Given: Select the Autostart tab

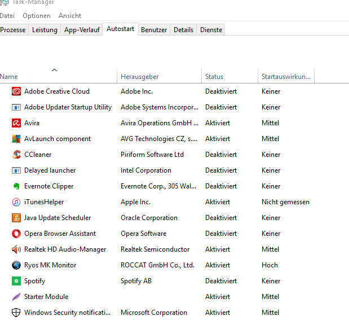Looking at the screenshot, I should [x=121, y=29].
